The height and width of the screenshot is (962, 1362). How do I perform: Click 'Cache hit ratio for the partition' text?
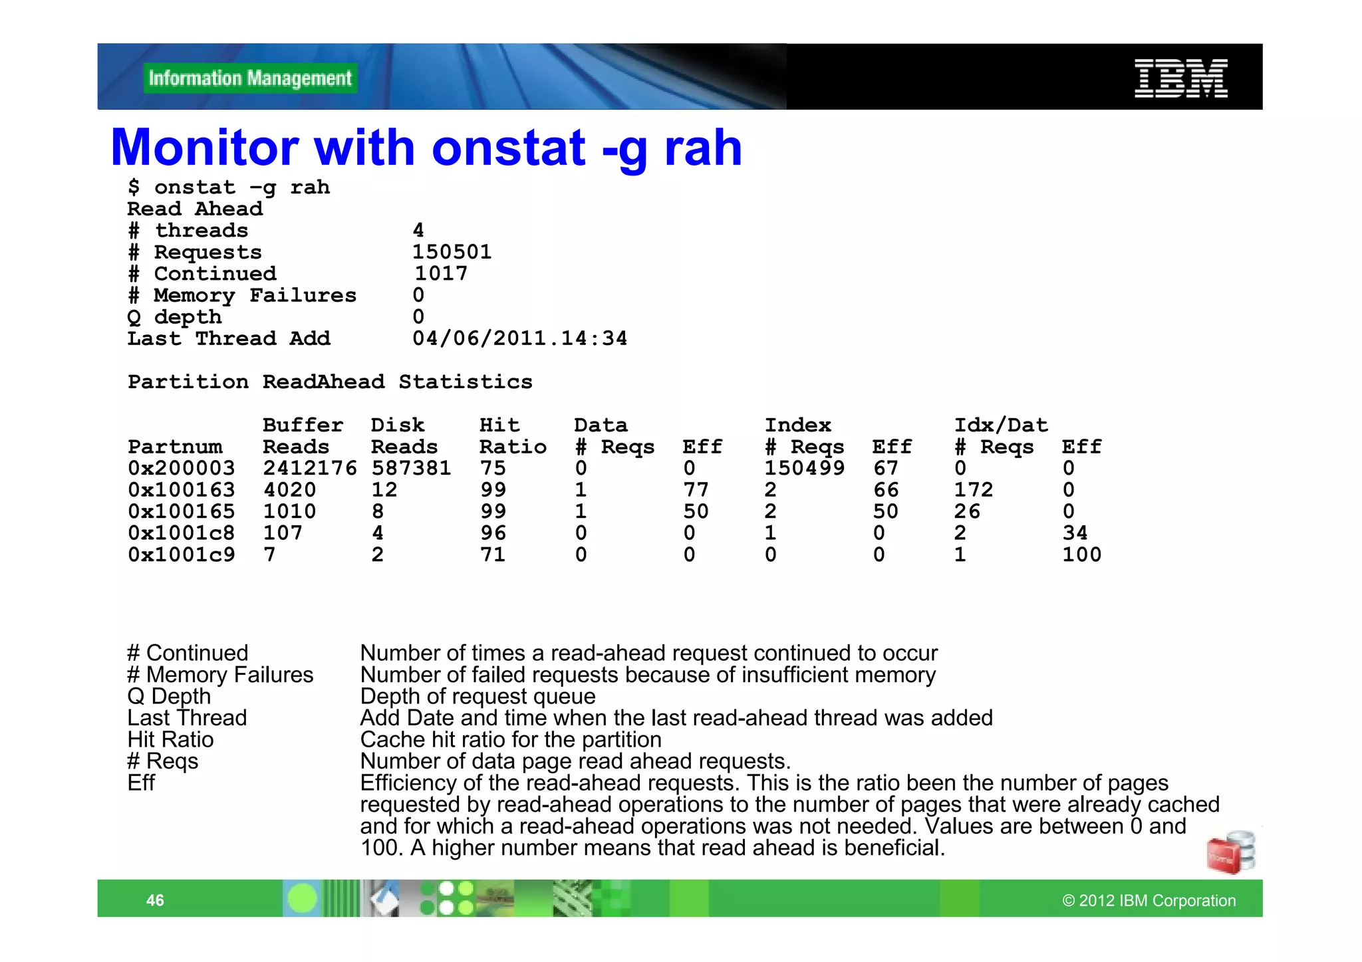click(x=511, y=739)
